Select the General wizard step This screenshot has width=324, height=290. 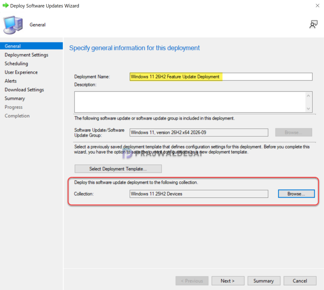[31, 46]
